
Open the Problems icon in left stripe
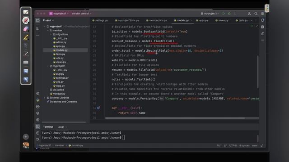38,133
